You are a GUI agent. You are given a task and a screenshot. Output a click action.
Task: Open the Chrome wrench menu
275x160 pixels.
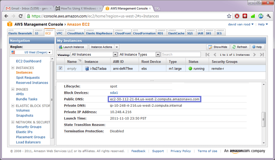(269, 16)
